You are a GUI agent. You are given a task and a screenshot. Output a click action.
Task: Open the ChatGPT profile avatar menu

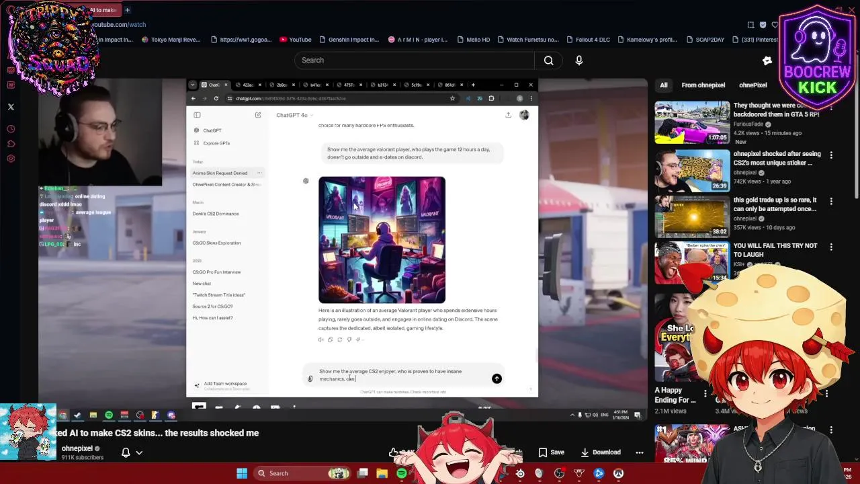(524, 115)
